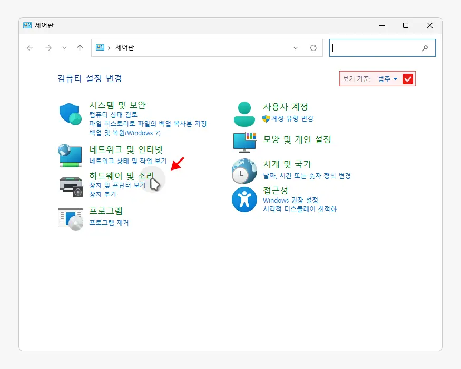Viewport: 461px width, 369px height.
Task: Open 사용자 계정 category
Action: tap(286, 107)
